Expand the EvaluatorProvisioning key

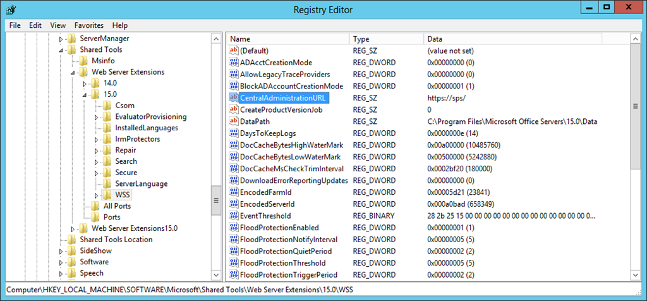97,117
